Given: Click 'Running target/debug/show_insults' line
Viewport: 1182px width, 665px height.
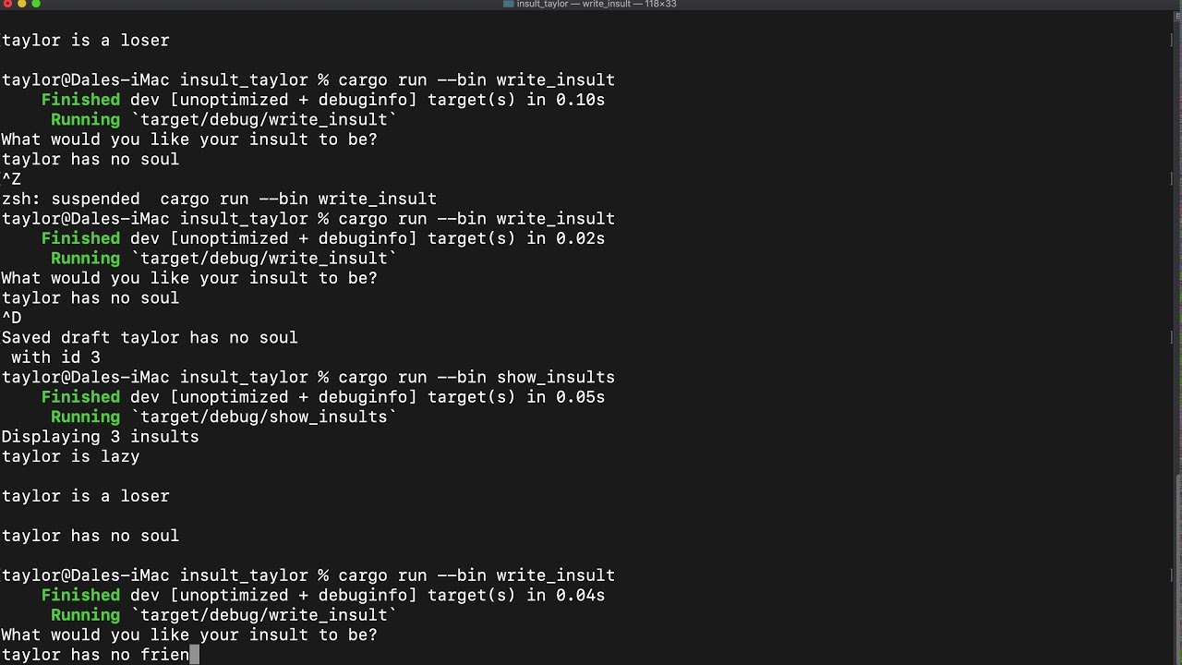Looking at the screenshot, I should pyautogui.click(x=223, y=417).
